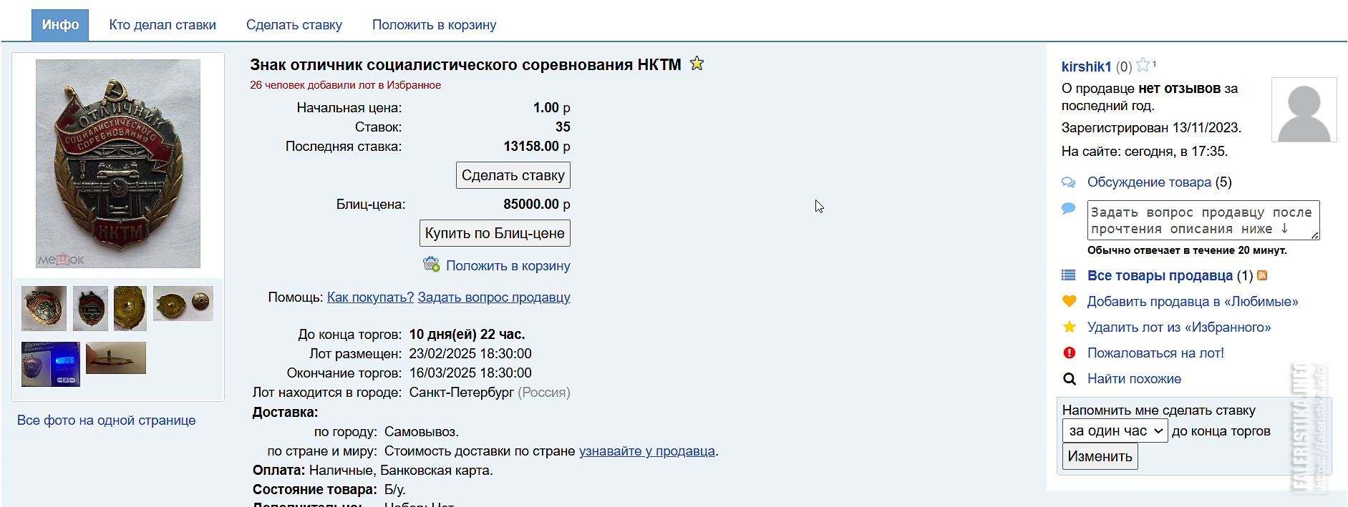
Task: Click the red exclamation complaint icon
Action: [x=1070, y=353]
